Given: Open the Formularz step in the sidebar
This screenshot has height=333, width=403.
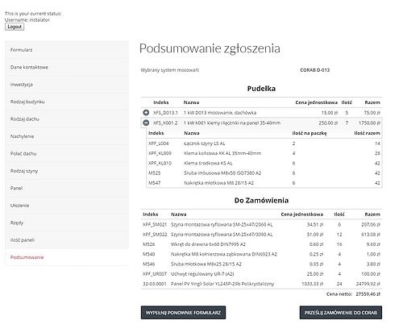Looking at the screenshot, I should coord(67,50).
